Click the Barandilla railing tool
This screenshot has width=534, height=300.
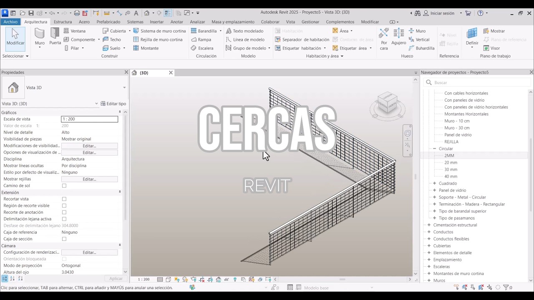point(204,31)
